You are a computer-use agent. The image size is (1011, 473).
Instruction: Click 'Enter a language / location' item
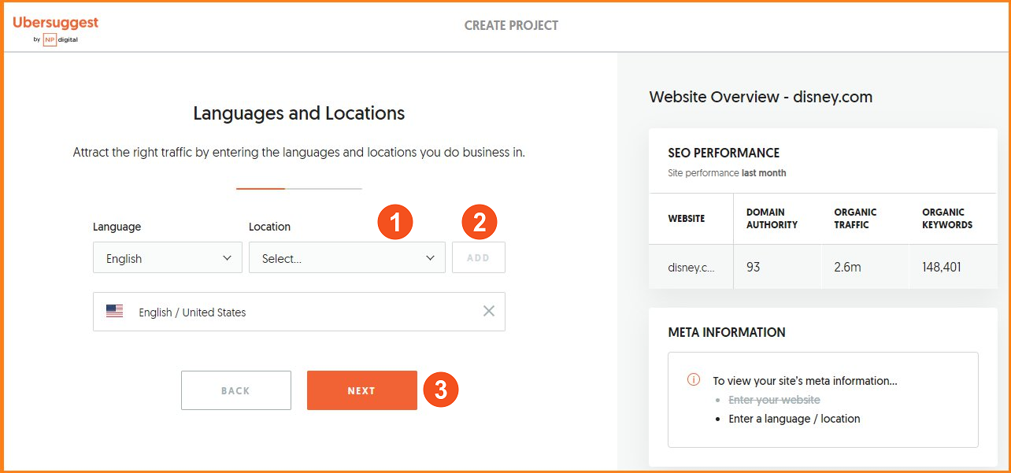794,419
